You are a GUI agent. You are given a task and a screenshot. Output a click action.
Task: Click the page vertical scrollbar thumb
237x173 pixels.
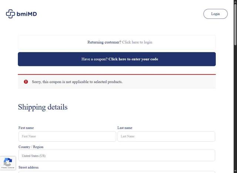236,24
